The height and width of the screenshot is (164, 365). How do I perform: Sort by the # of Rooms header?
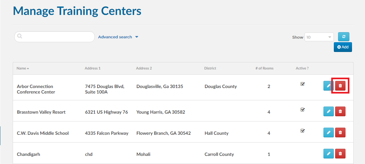pos(264,69)
